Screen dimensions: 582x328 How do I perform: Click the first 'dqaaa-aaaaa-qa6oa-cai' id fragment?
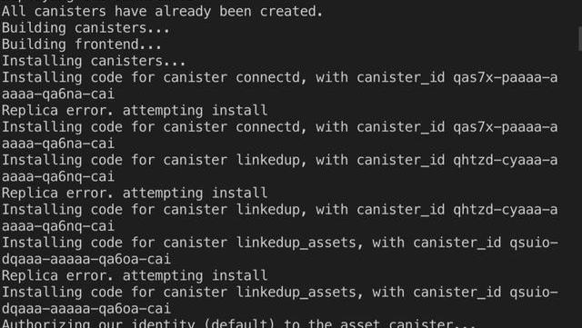click(x=86, y=259)
